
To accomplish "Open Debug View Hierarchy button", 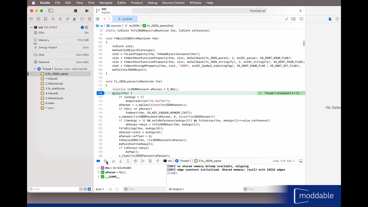I will pos(135,161).
